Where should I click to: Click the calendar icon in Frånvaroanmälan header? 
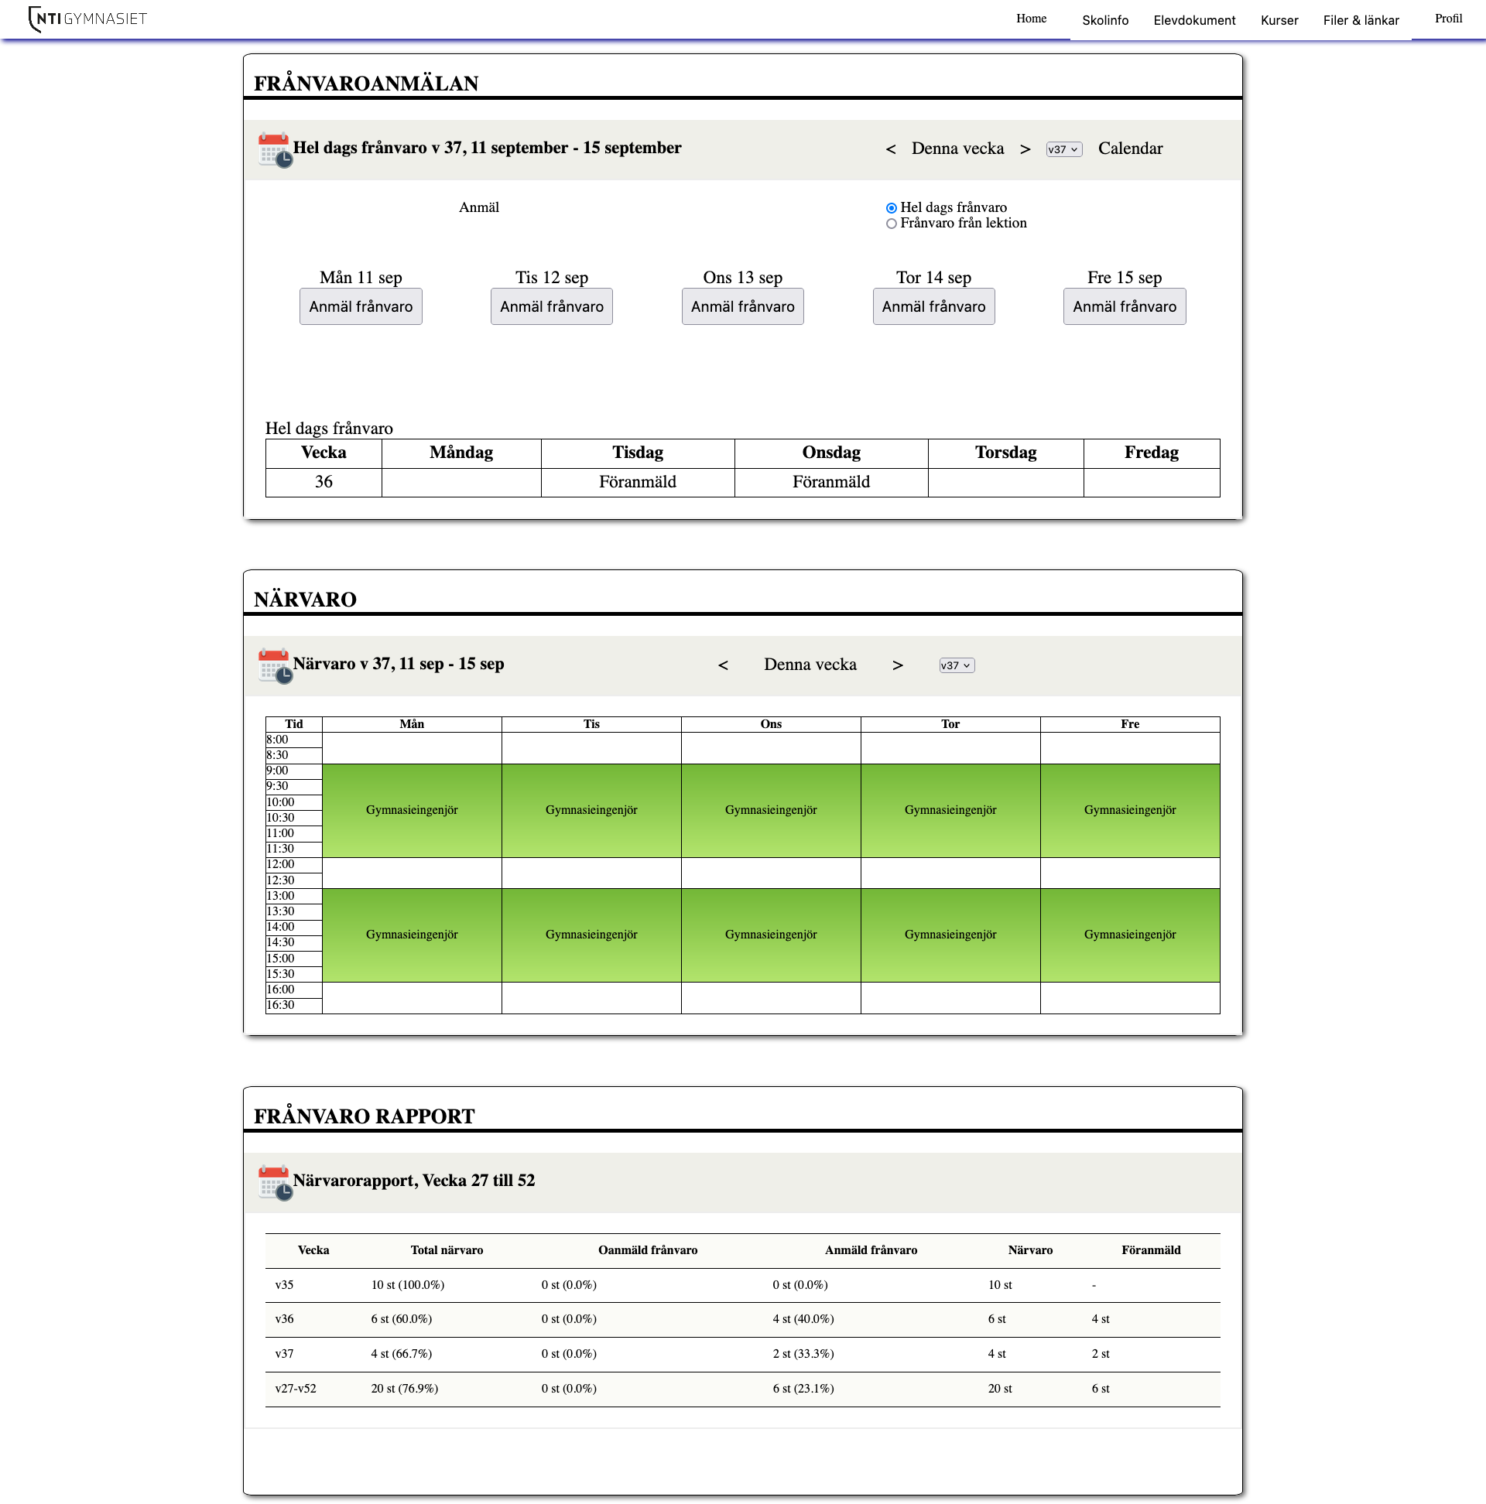[274, 149]
